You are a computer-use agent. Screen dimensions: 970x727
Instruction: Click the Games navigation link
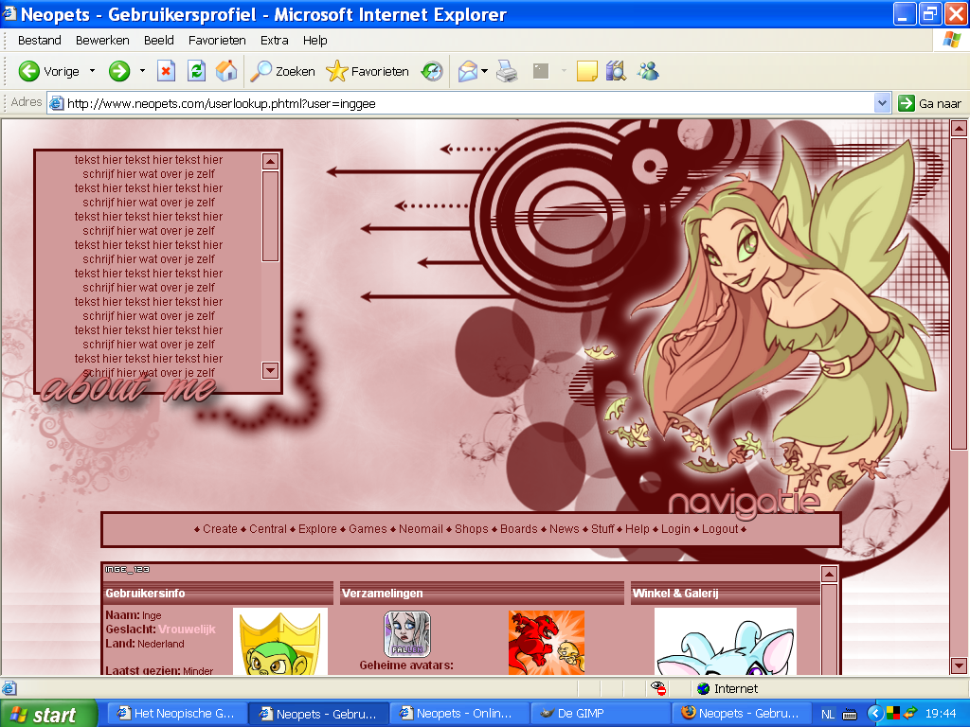pos(368,528)
